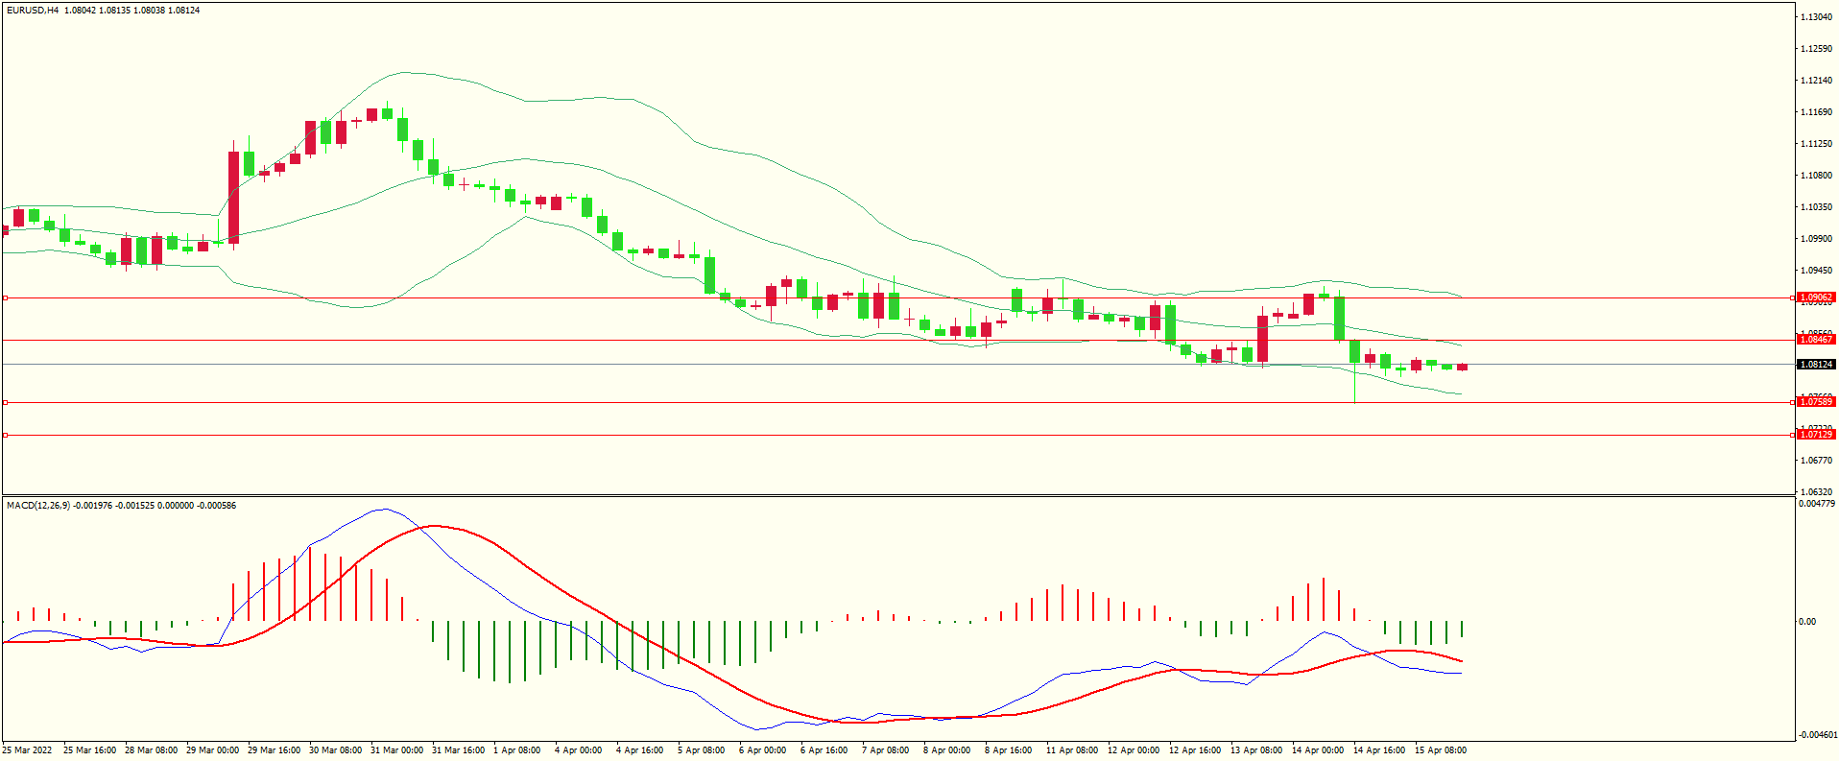Select the left anchor of the 1.07589 line
The width and height of the screenshot is (1839, 761).
tap(5, 402)
